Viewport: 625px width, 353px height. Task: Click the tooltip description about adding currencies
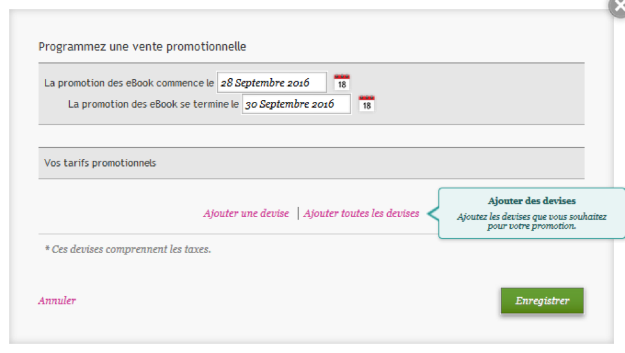[x=531, y=221]
